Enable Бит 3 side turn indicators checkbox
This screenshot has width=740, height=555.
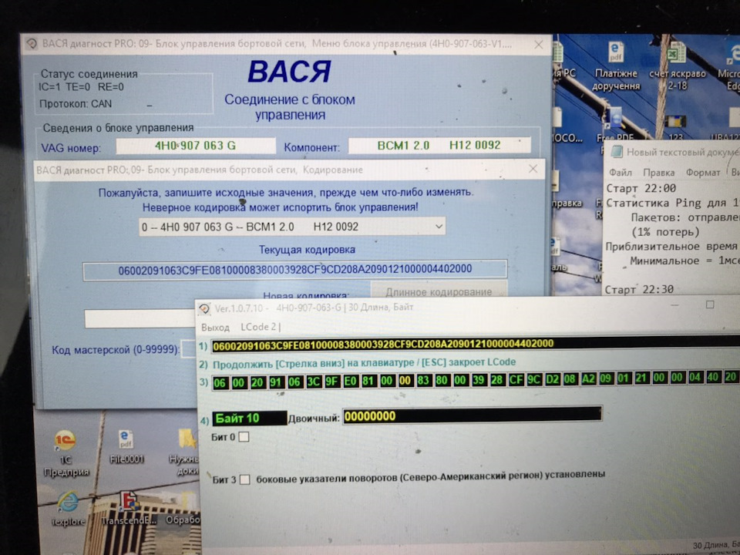244,479
